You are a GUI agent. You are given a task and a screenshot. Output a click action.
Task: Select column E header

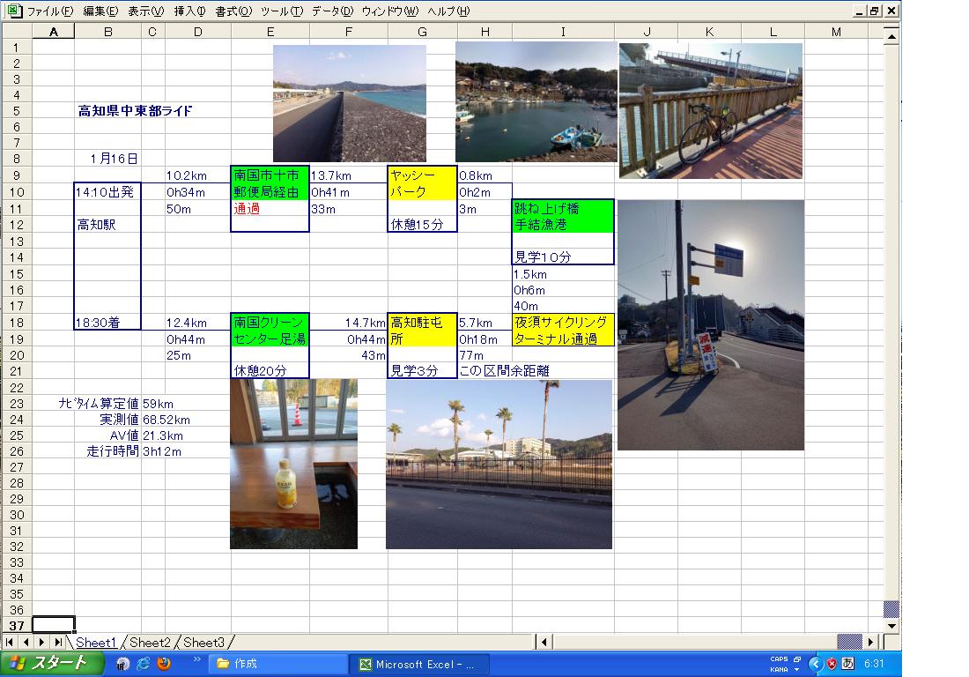pyautogui.click(x=270, y=32)
